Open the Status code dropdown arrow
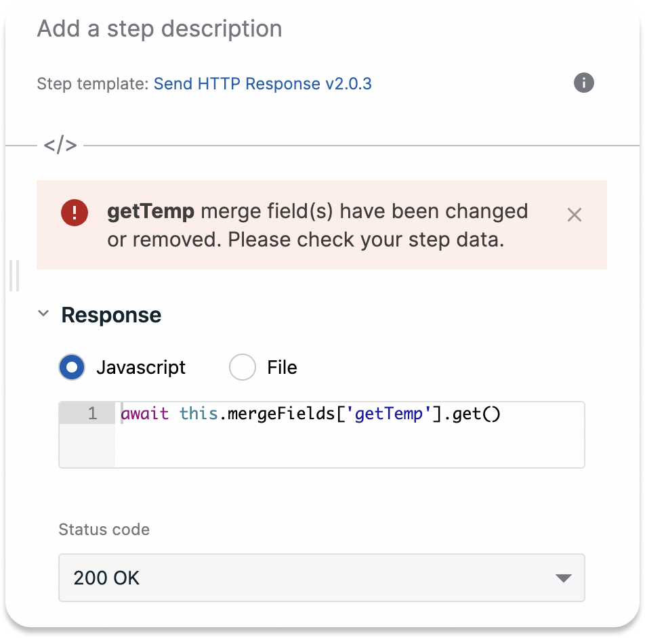 tap(563, 578)
